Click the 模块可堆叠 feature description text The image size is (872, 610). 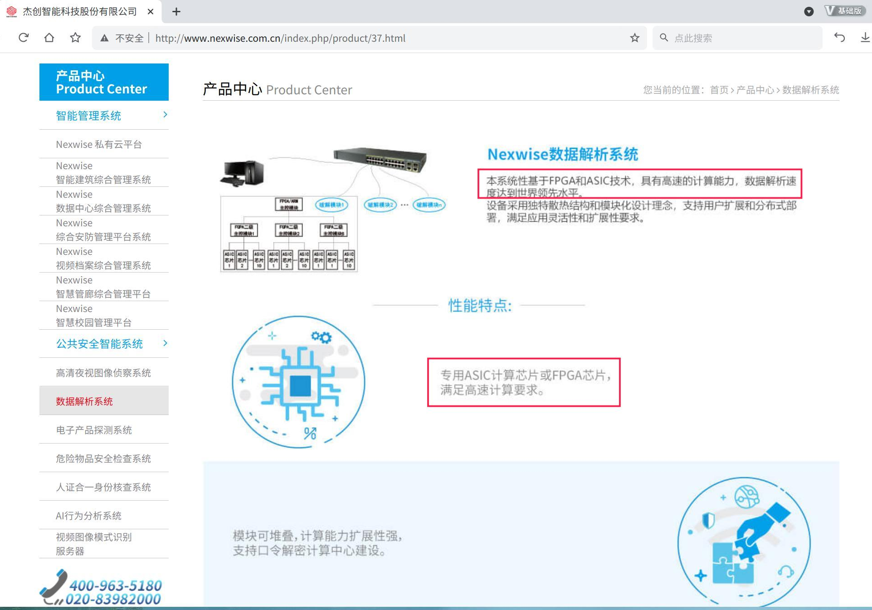coord(317,543)
